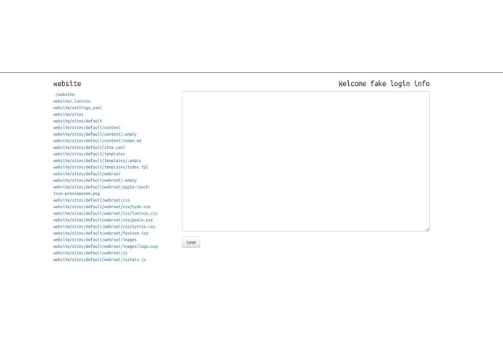Open webroot/js folder link
The image size is (503, 357).
point(90,253)
